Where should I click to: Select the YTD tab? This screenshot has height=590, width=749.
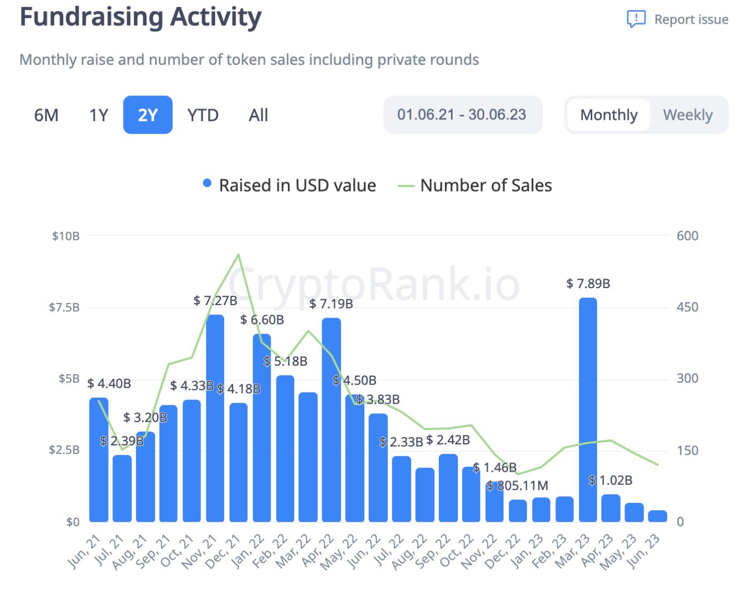pos(203,115)
